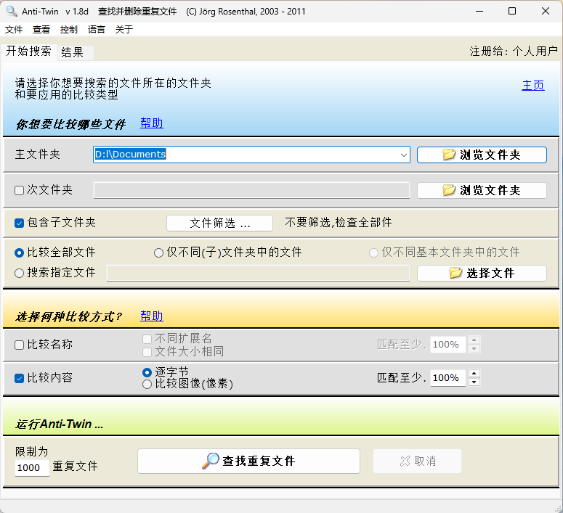This screenshot has height=513, width=563.
Task: Choose 逐字节 comparison radio button
Action: pos(147,372)
